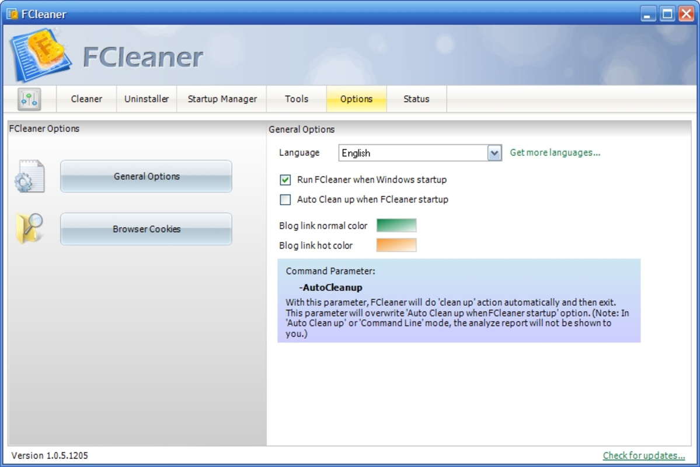Switch to the Cleaner tab

point(86,99)
